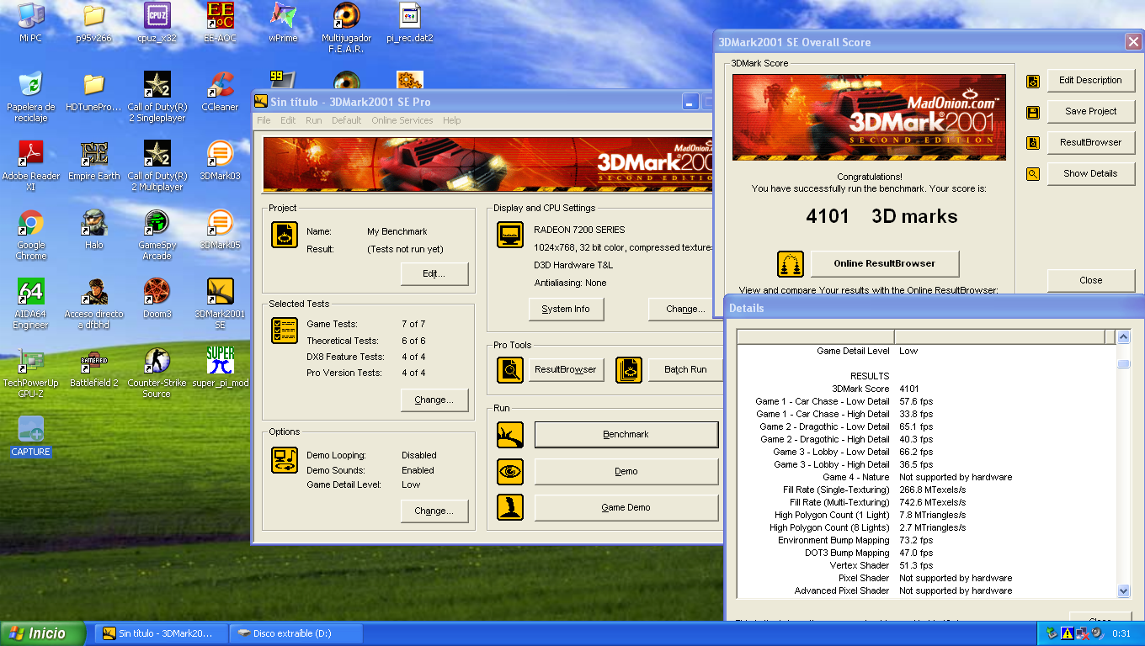Click the Details list scroll-down arrow
This screenshot has width=1145, height=646.
pos(1123,590)
